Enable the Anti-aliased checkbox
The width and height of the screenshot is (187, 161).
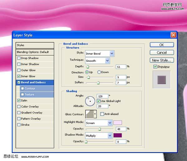(x=102, y=114)
